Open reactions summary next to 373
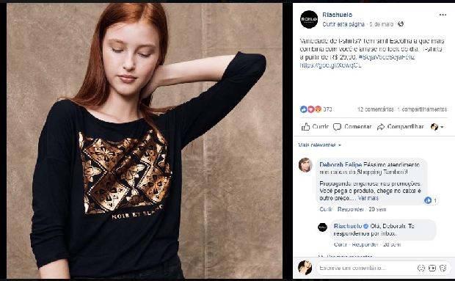This screenshot has height=281, width=455. point(310,109)
